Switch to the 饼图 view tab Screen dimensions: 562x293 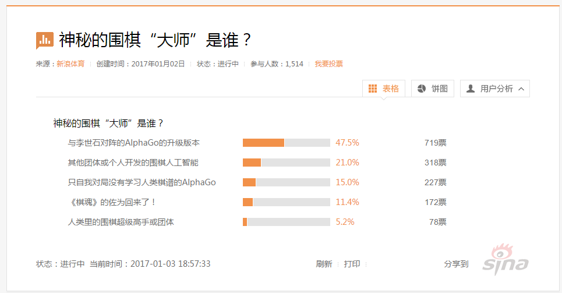(x=433, y=89)
